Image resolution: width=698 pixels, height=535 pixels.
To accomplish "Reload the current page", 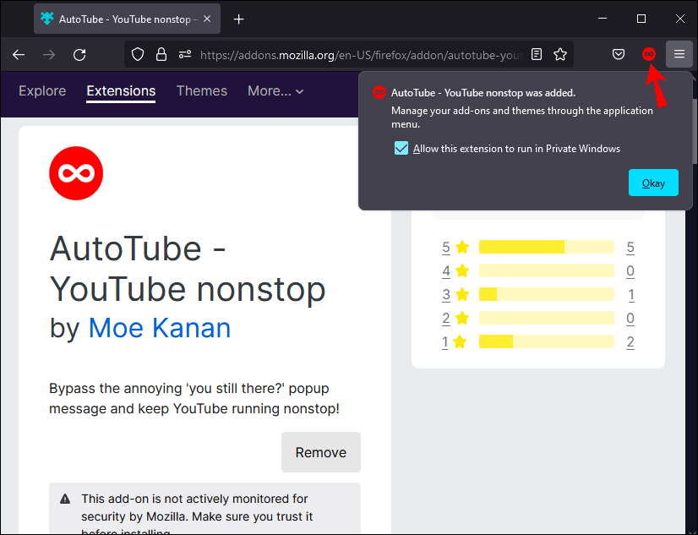I will [79, 54].
